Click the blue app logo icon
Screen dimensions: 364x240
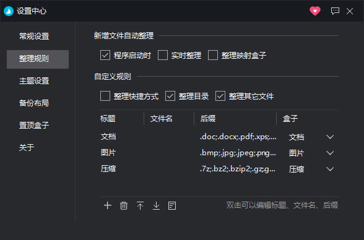(x=9, y=11)
